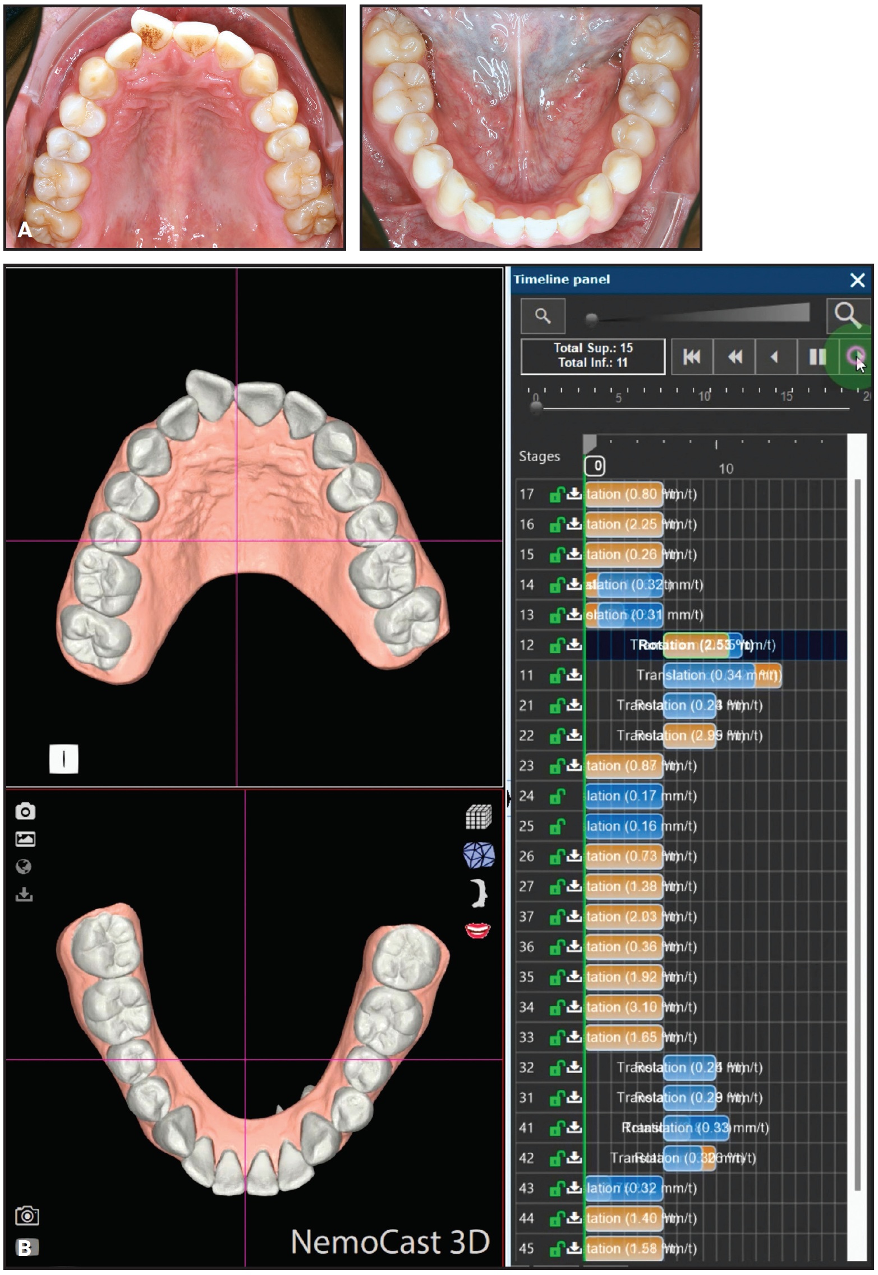Toggle the green lock for tooth 17
878x1275 pixels.
point(556,495)
